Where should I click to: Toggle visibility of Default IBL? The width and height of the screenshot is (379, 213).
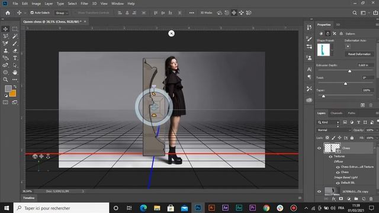tap(338, 183)
